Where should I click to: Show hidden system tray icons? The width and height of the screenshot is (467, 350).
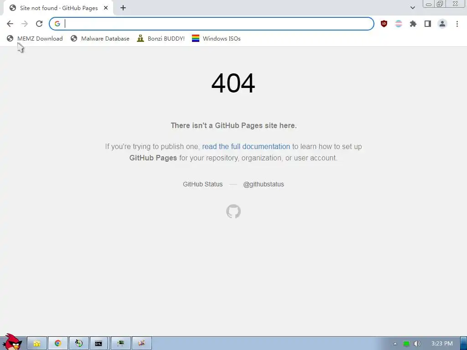[395, 344]
